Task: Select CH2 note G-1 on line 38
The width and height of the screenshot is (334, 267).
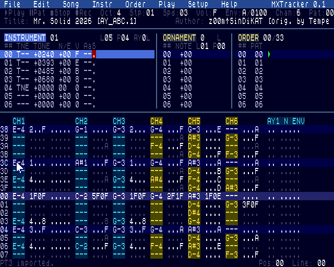Action: [x=81, y=130]
